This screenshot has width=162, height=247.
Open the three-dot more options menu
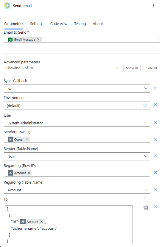153,6
